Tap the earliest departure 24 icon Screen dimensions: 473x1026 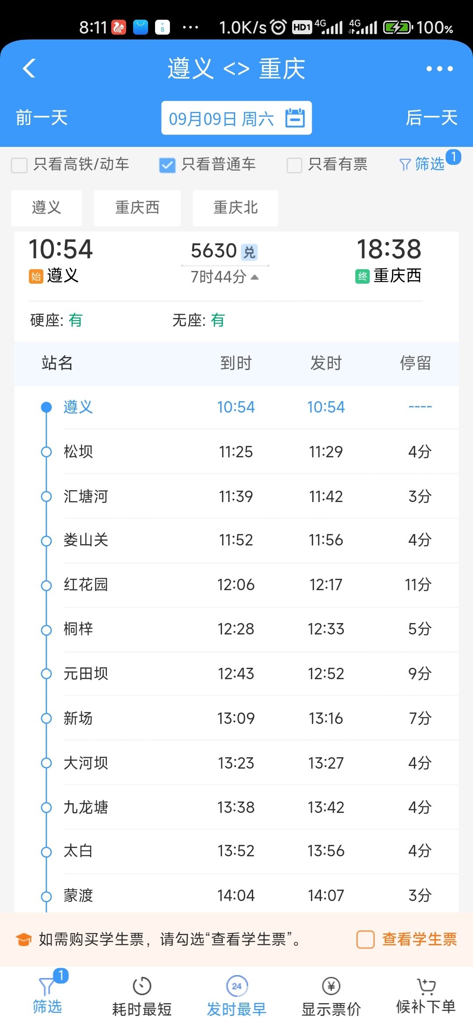coord(236,986)
